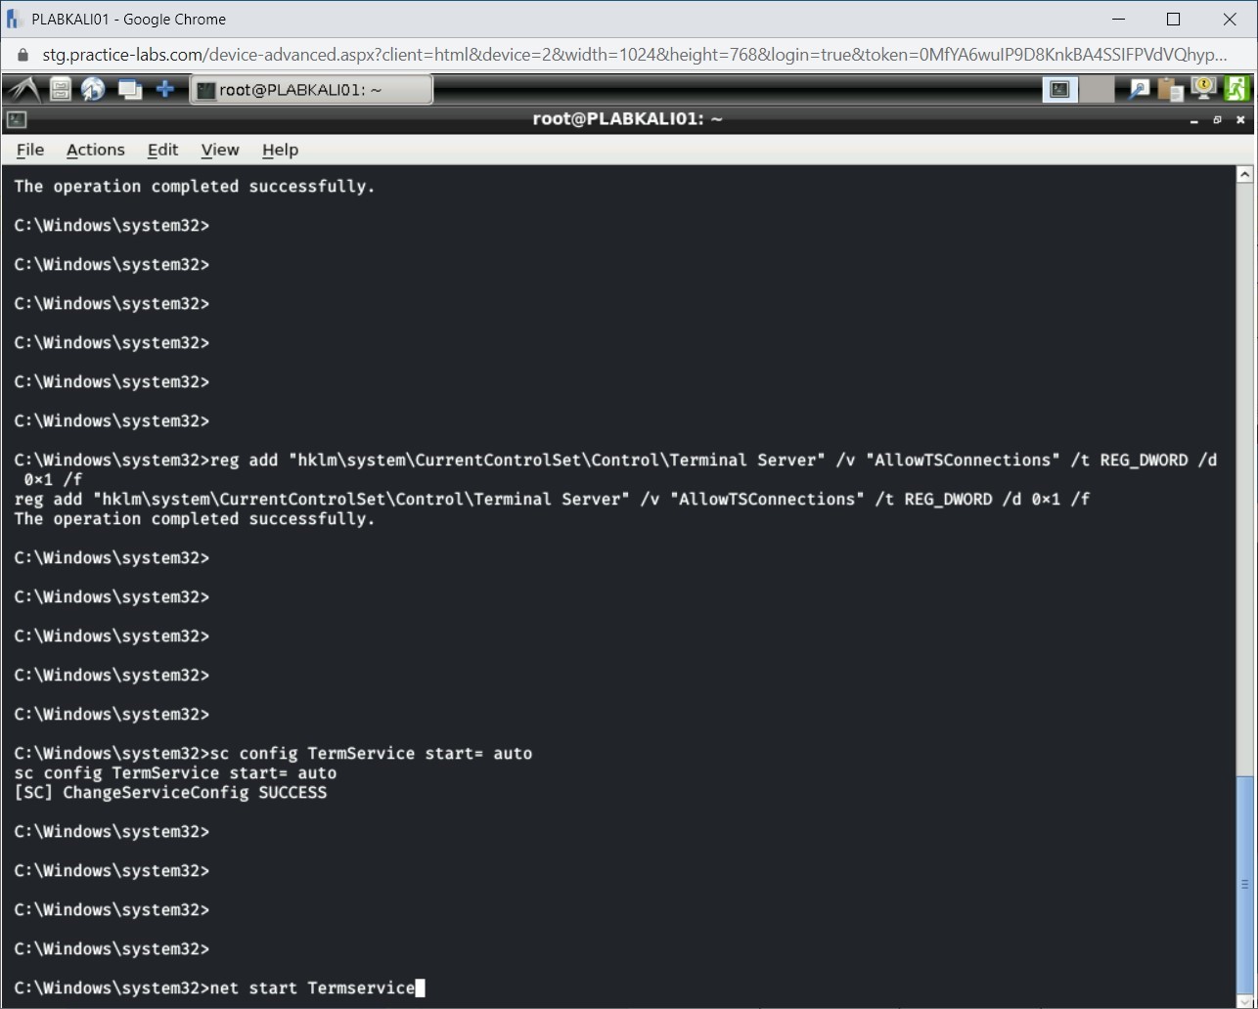Click the show desktop windows icon

(x=129, y=90)
